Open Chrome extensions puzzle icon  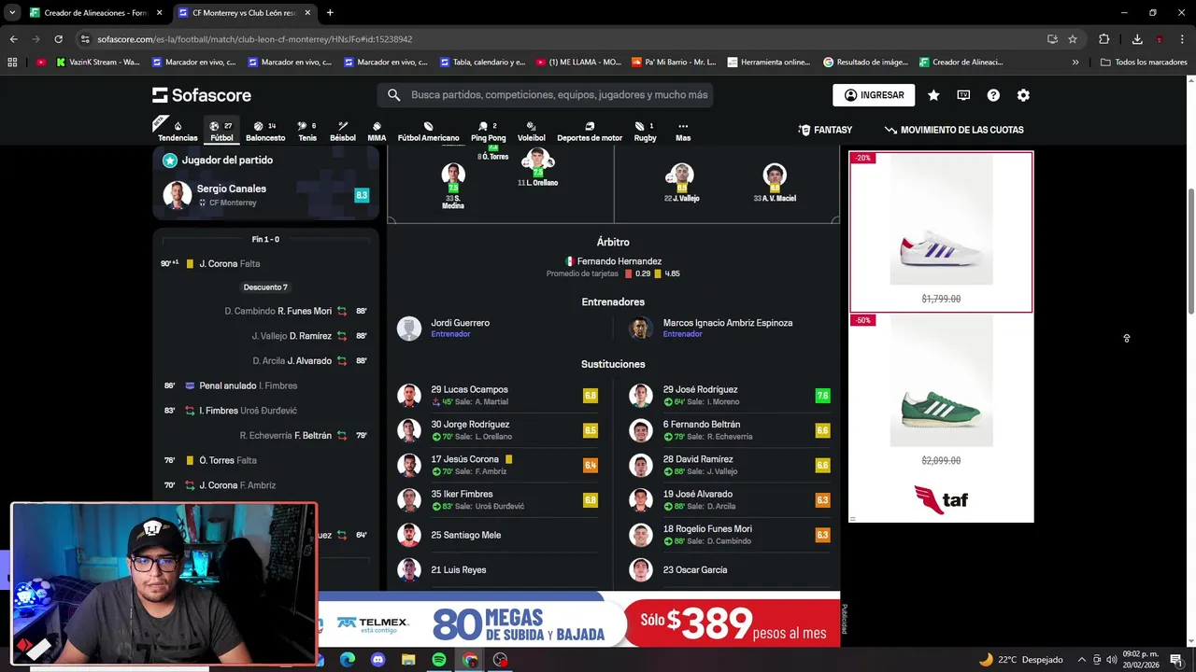[x=1103, y=39]
